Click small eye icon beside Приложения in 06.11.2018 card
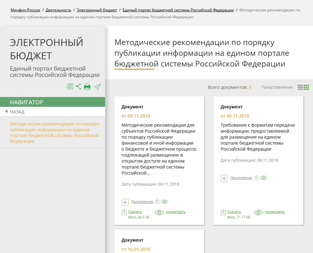313x253 pixels. point(264,178)
